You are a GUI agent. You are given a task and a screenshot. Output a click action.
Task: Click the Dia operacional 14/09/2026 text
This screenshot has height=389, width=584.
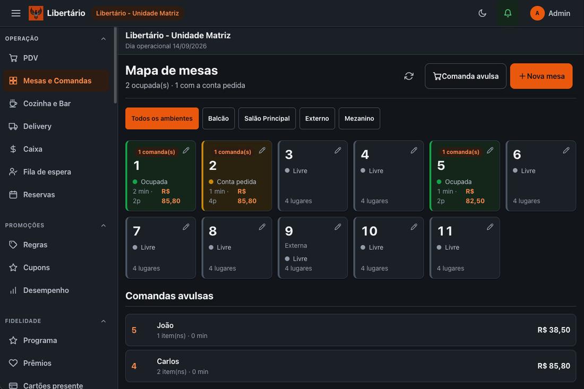[x=166, y=46]
